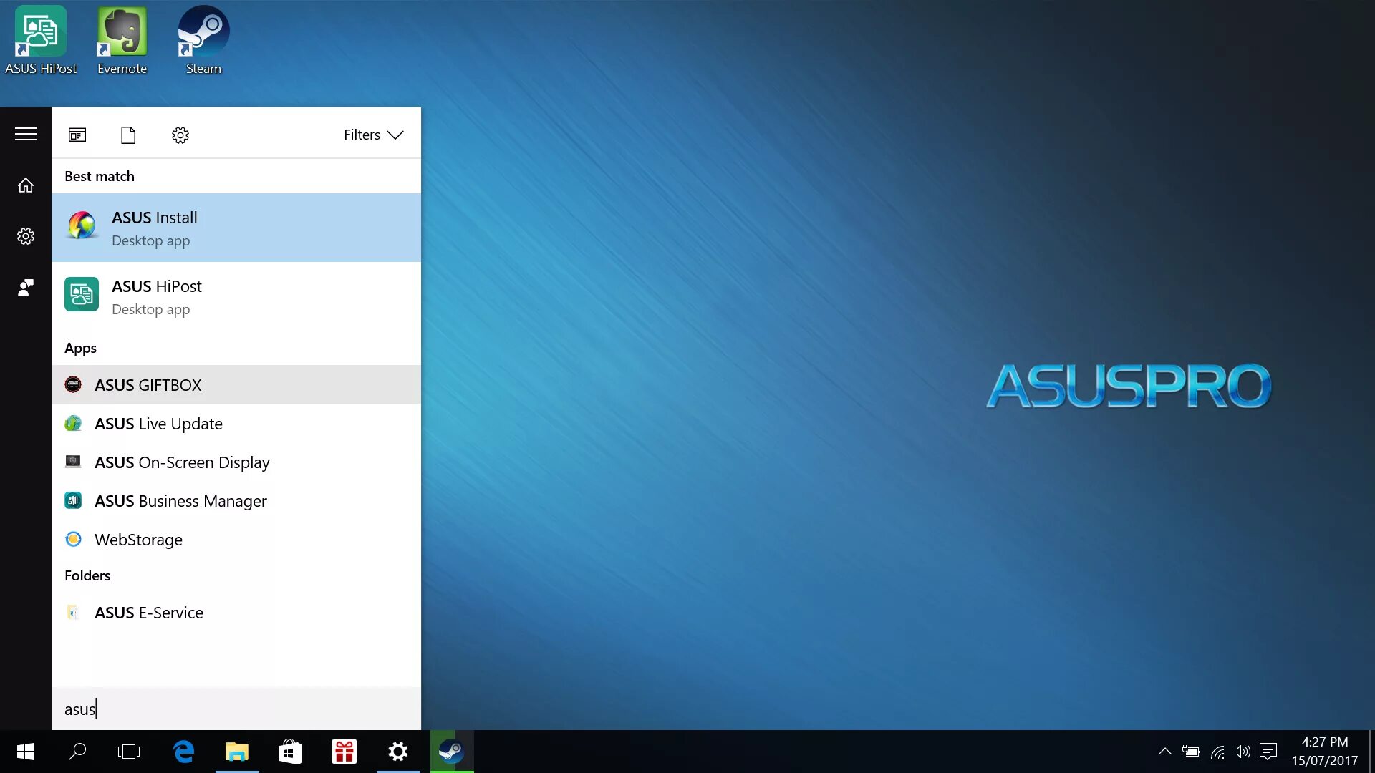Screen dimensions: 1375x773
Task: Open the Settings app in taskbar
Action: 398,752
